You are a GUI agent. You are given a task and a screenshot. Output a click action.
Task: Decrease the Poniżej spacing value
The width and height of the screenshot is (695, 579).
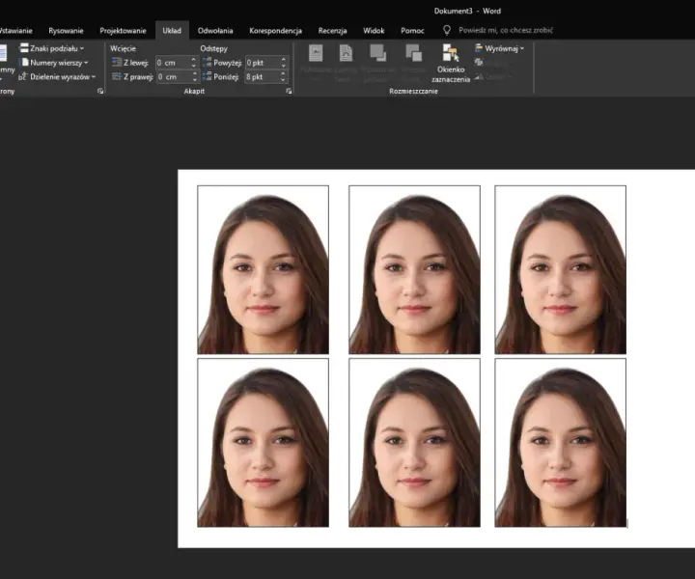[283, 80]
